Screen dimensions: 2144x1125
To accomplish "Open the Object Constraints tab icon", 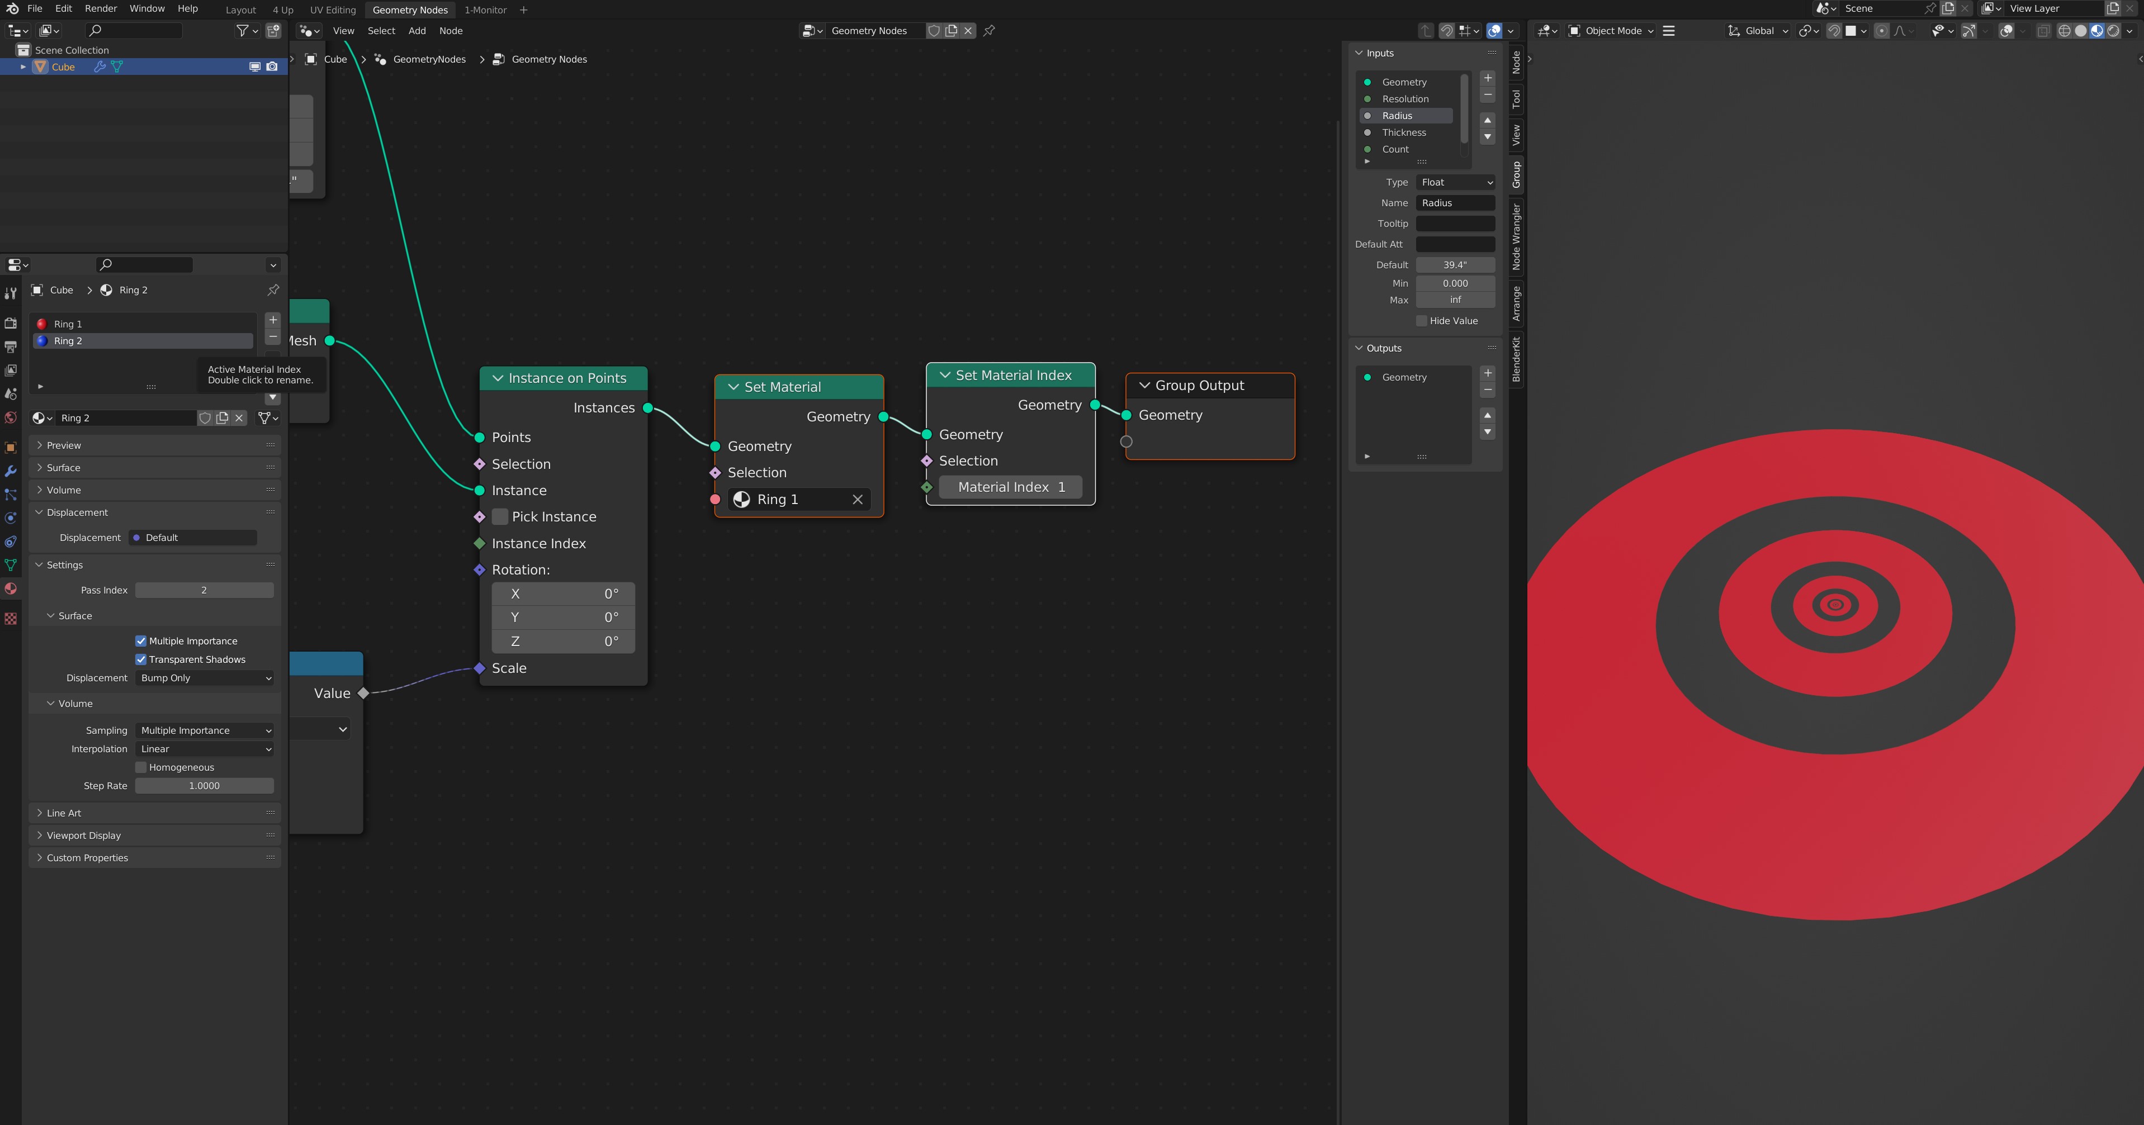I will (11, 542).
